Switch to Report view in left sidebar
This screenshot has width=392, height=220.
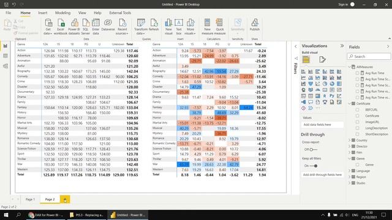pos(6,46)
